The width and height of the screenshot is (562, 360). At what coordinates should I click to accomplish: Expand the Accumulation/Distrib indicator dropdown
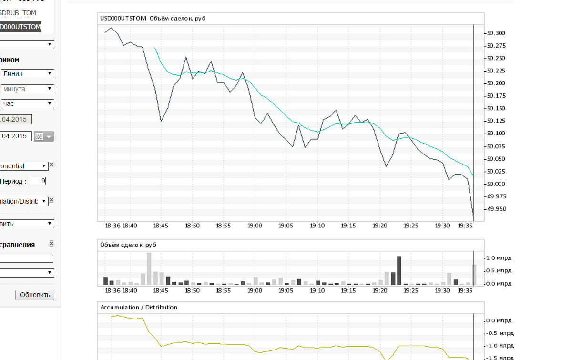click(24, 201)
